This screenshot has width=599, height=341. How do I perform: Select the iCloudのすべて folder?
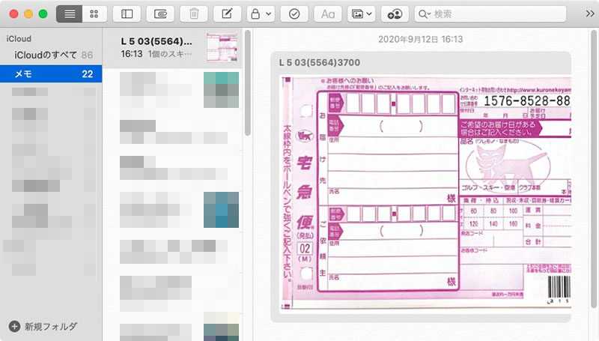coord(51,55)
